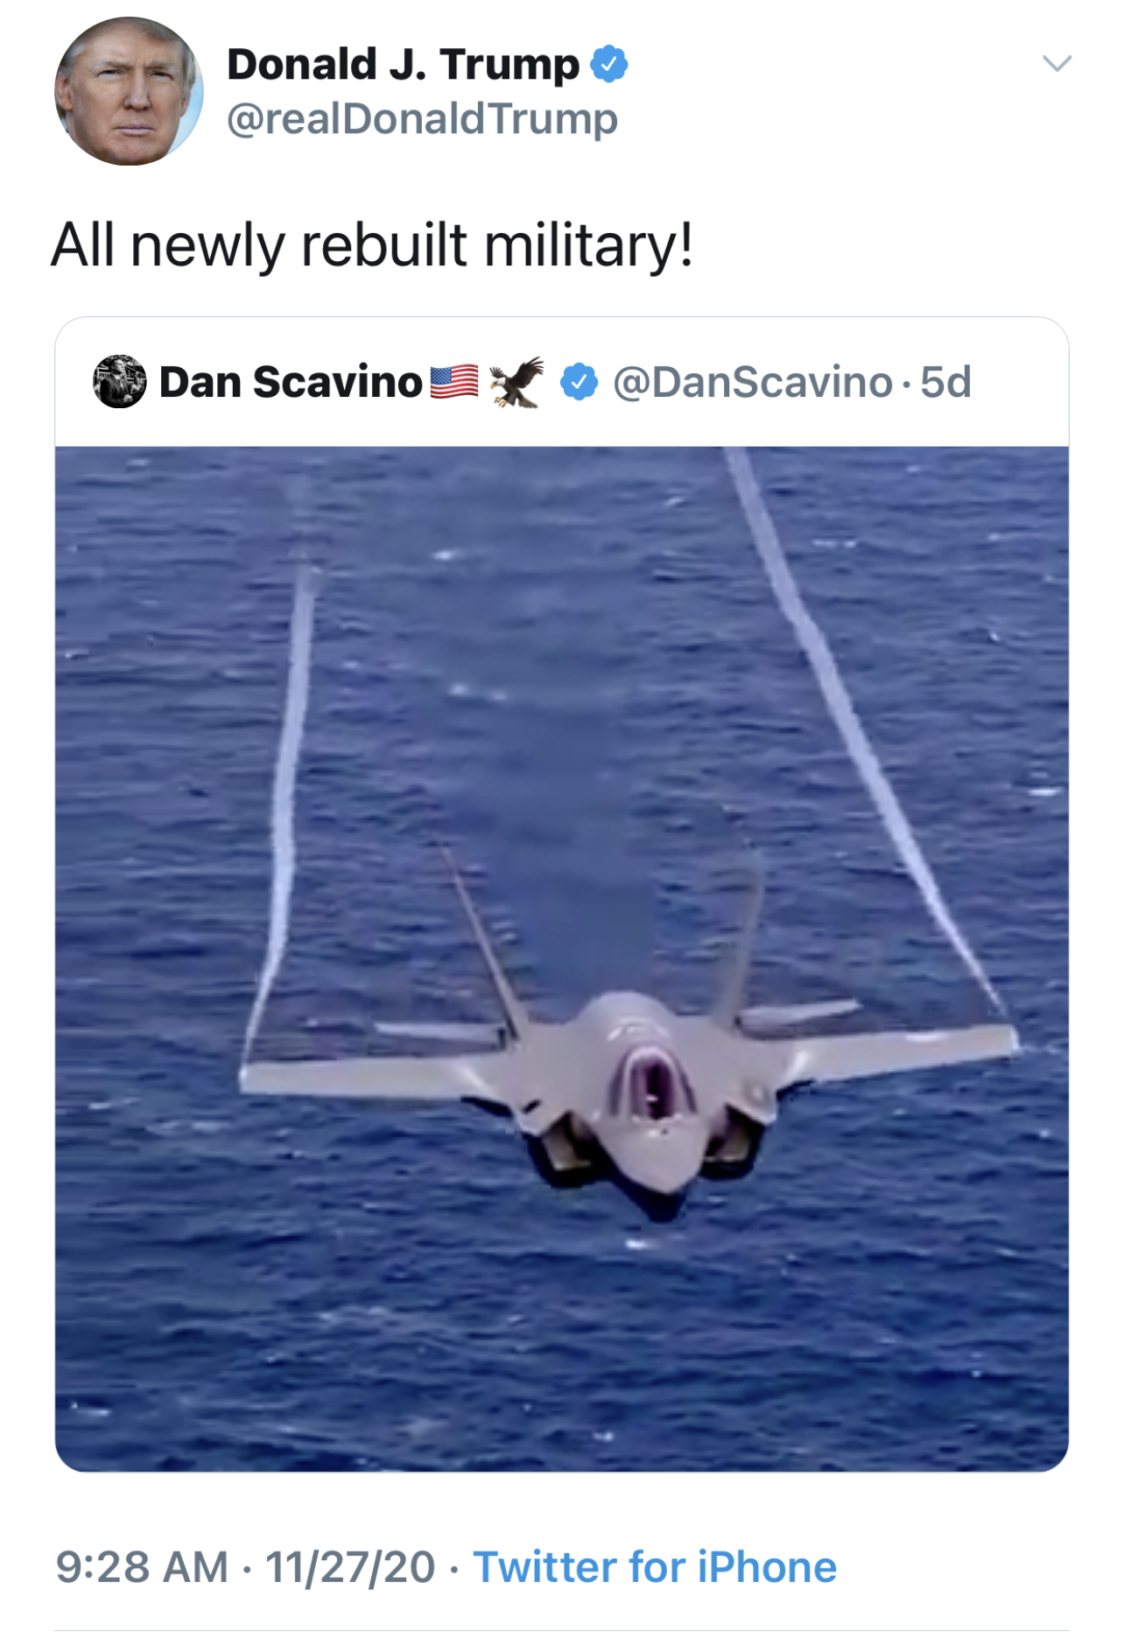Viewport: 1124px width, 1646px height.
Task: Click the American flag emoji
Action: click(454, 382)
